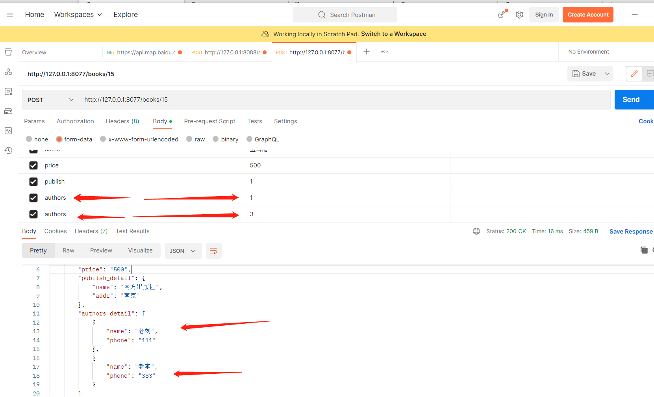654x397 pixels.
Task: Open History icon in sidebar
Action: tap(8, 150)
